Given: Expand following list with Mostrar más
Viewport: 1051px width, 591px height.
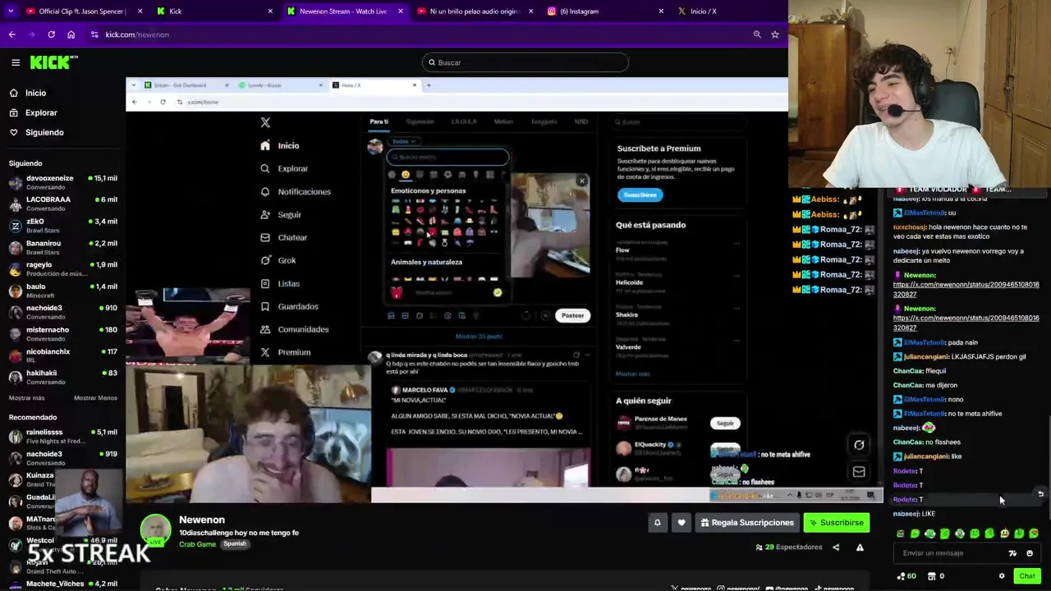Looking at the screenshot, I should tap(27, 398).
